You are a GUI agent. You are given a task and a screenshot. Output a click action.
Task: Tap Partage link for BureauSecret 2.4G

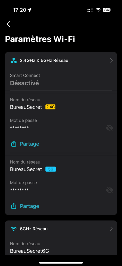tap(29, 144)
